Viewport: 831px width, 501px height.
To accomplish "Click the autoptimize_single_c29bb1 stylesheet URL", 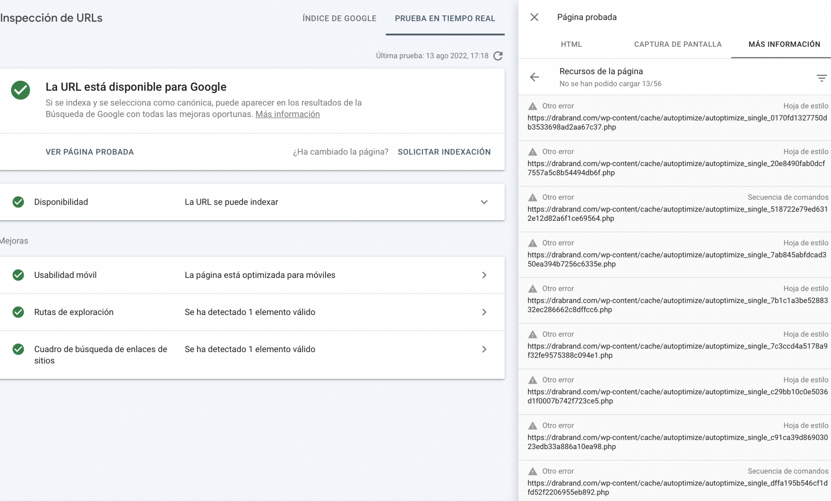I will click(678, 397).
